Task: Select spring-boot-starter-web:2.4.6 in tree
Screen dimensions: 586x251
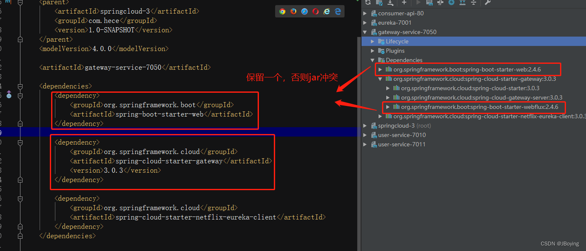Action: tap(467, 69)
